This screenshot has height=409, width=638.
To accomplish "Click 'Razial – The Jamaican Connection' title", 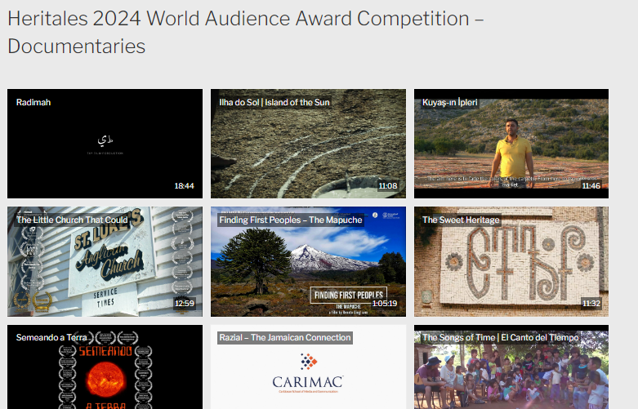I will click(x=285, y=337).
